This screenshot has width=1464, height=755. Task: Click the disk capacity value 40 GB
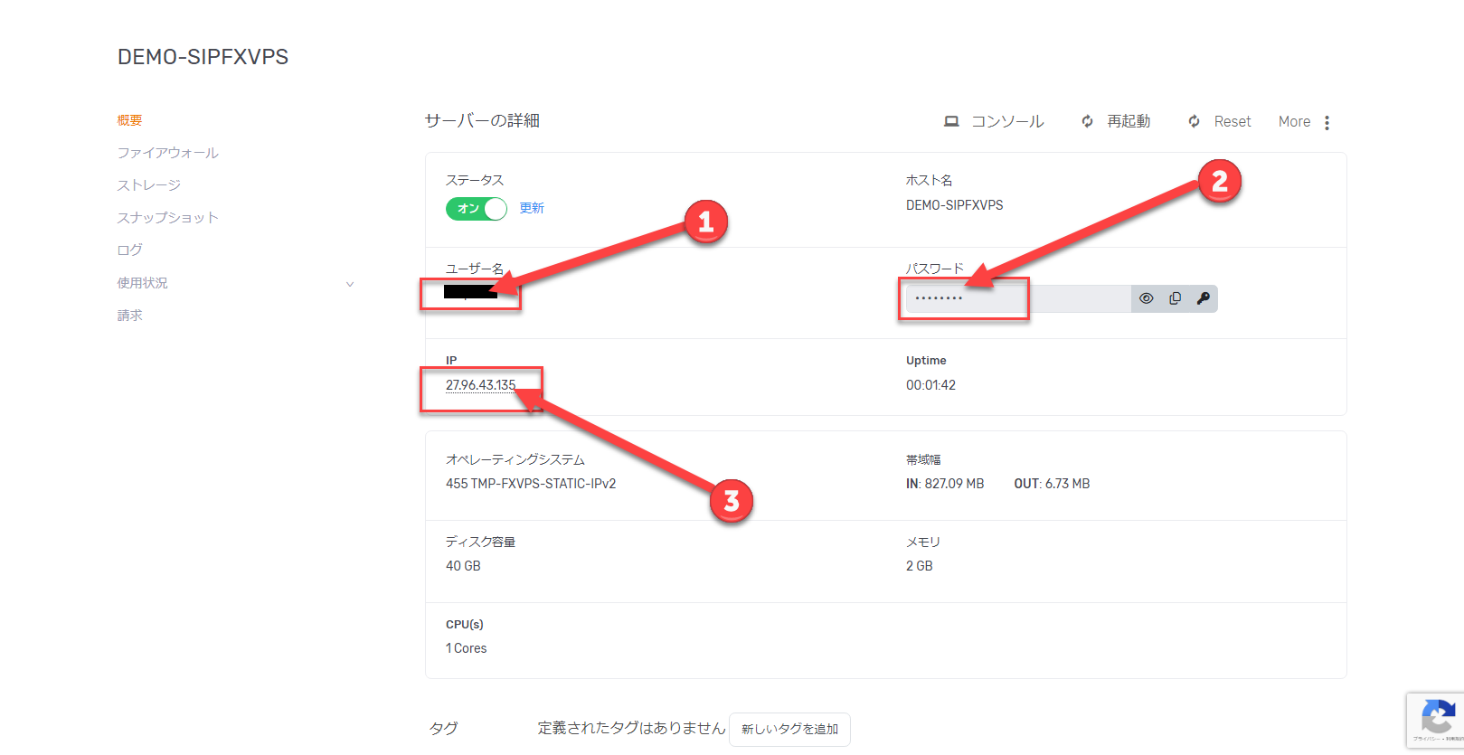coord(463,566)
